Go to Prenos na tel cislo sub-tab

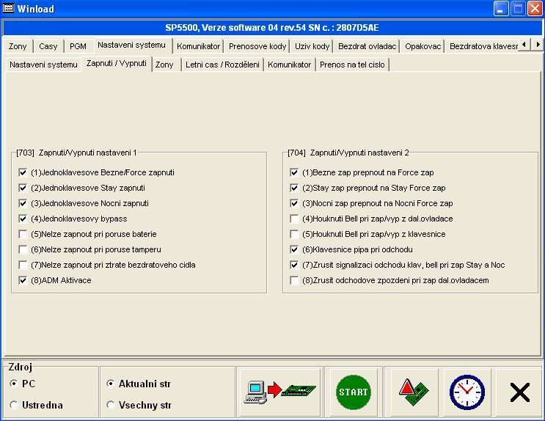coord(352,65)
